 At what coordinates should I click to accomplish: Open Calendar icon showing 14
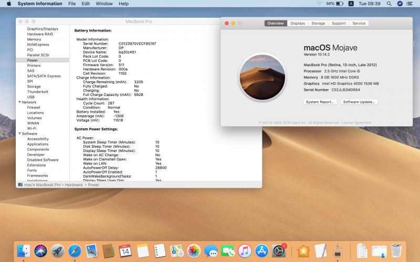(125, 251)
